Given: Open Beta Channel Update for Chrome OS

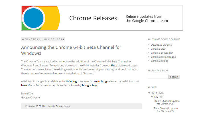Looking at the screenshot, I should 166,110.
